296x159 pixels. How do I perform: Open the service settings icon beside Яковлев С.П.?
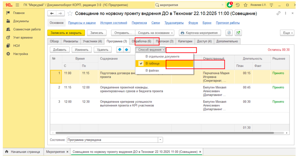tap(271, 5)
